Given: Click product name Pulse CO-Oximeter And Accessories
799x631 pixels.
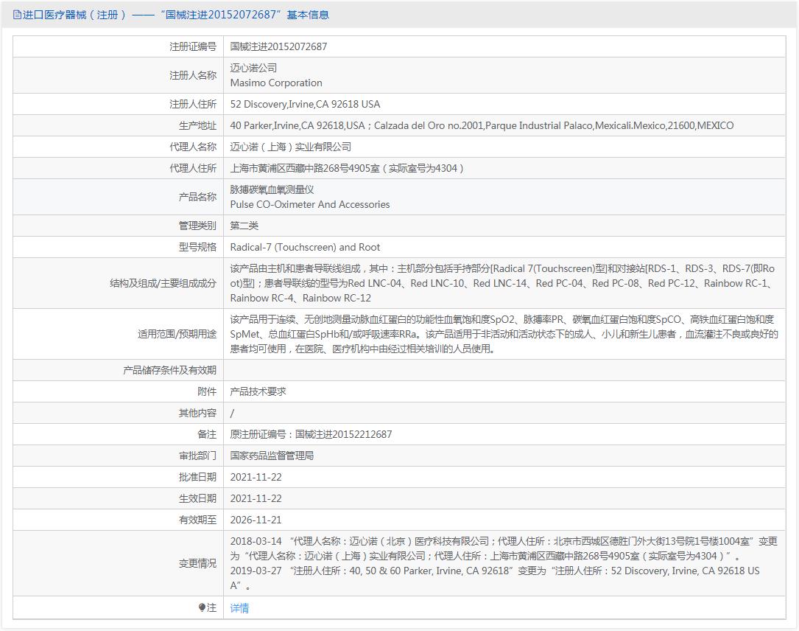Looking at the screenshot, I should [x=310, y=204].
